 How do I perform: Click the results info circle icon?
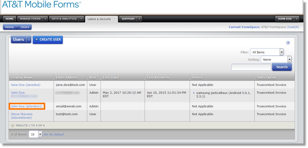click(13, 125)
